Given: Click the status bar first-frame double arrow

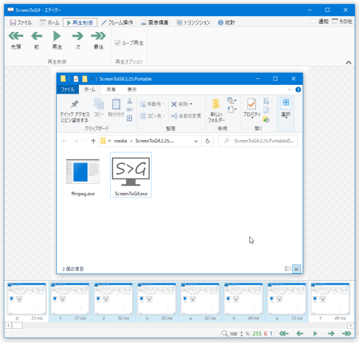Looking at the screenshot, I should pyautogui.click(x=284, y=334).
